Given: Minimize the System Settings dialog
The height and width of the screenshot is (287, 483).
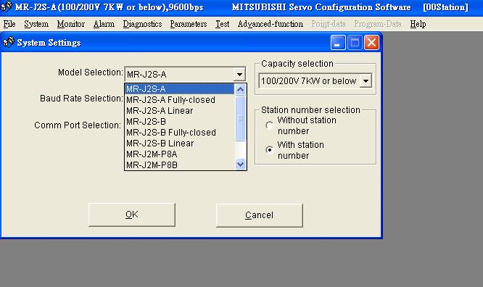Looking at the screenshot, I should click(338, 43).
